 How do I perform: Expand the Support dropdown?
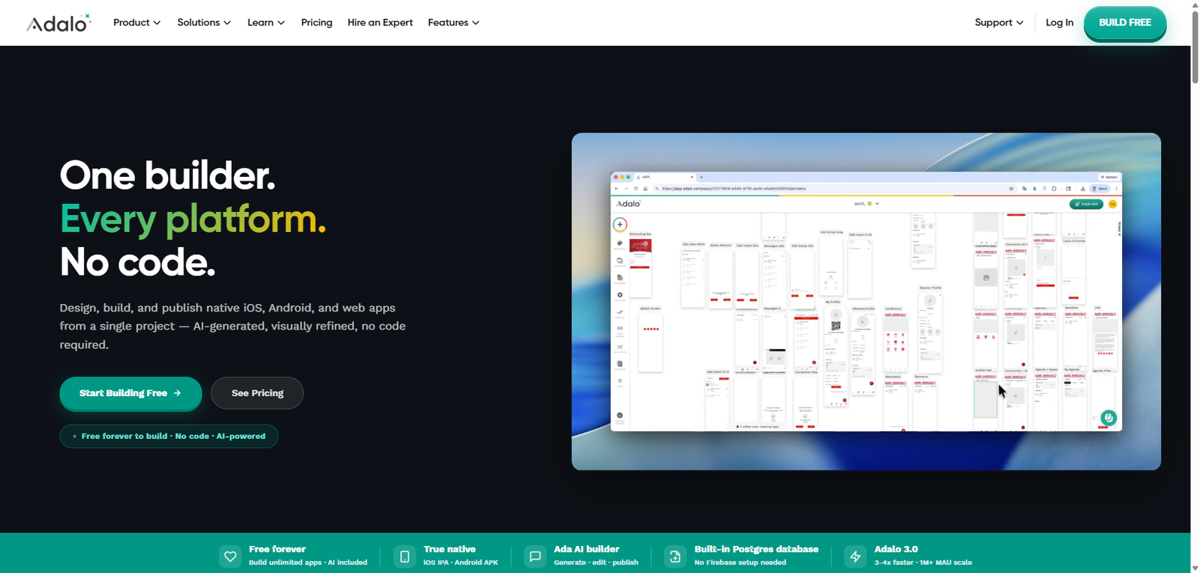tap(998, 22)
